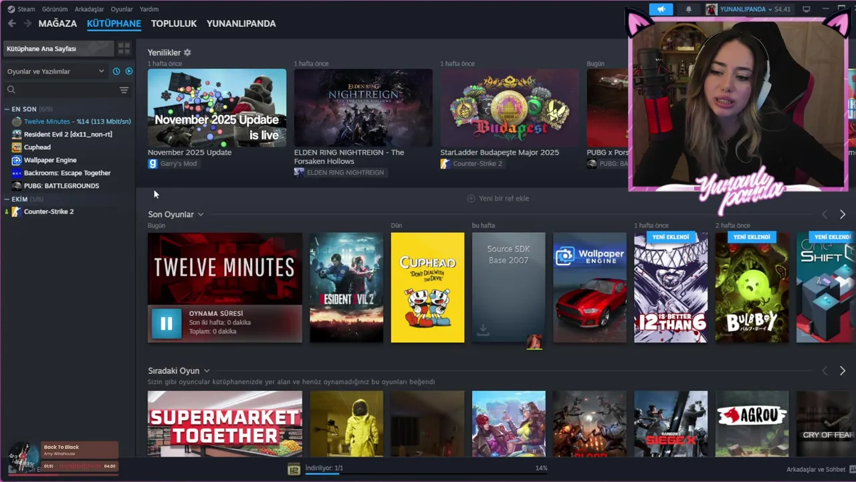The height and width of the screenshot is (482, 856).
Task: Open the Cuphead game cover
Action: [x=427, y=287]
